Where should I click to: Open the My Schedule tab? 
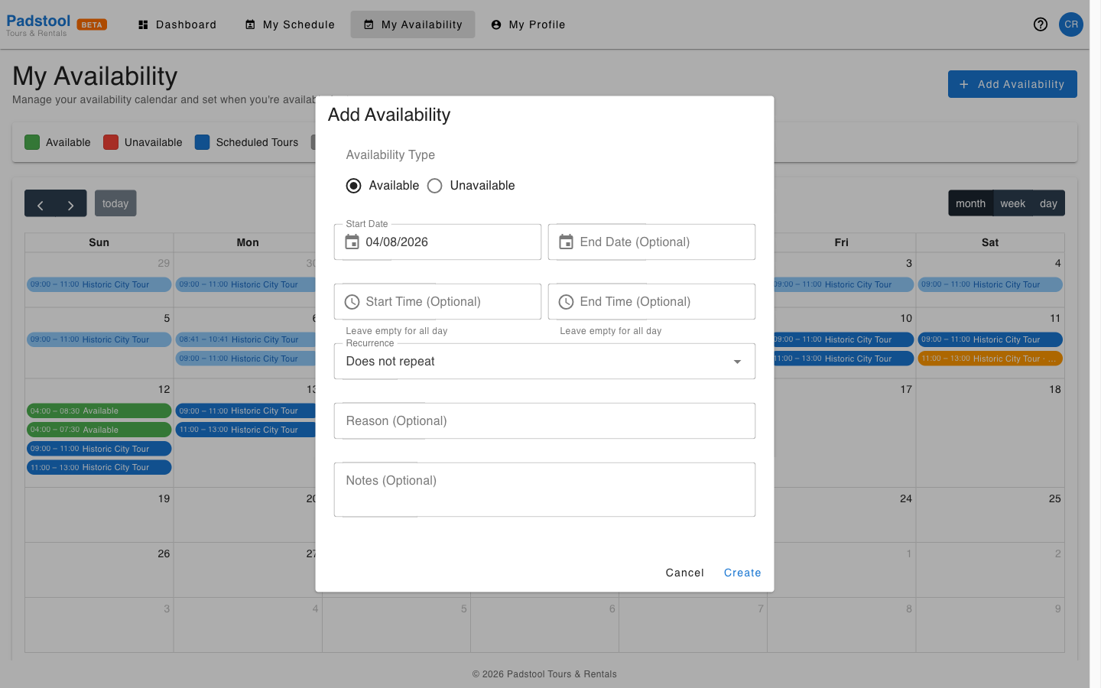point(290,24)
